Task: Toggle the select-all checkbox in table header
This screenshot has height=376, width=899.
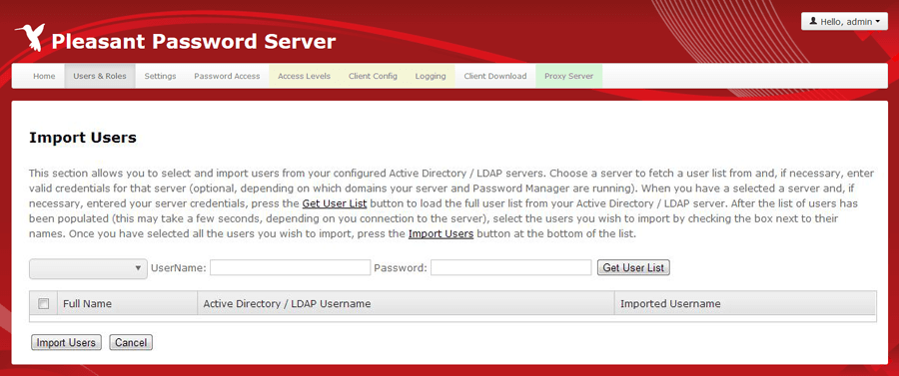Action: [x=44, y=304]
